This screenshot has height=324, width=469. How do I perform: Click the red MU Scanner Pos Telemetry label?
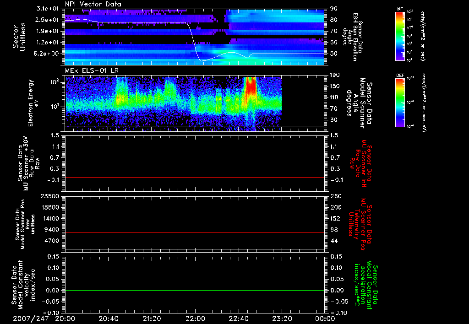360,224
